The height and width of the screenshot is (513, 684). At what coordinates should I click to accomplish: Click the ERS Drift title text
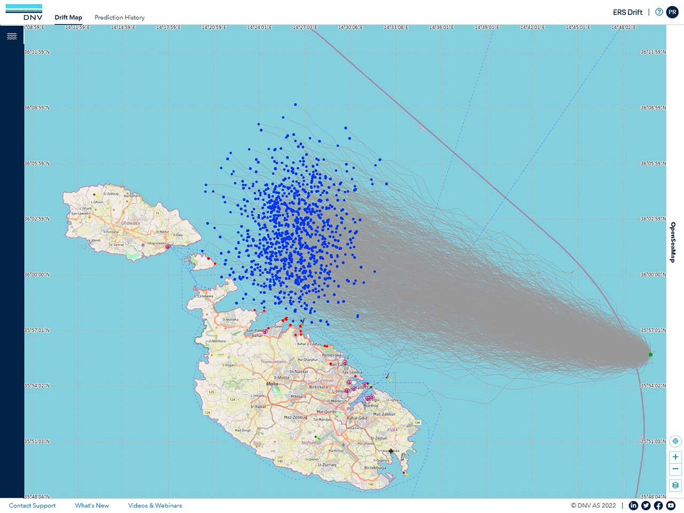point(627,12)
